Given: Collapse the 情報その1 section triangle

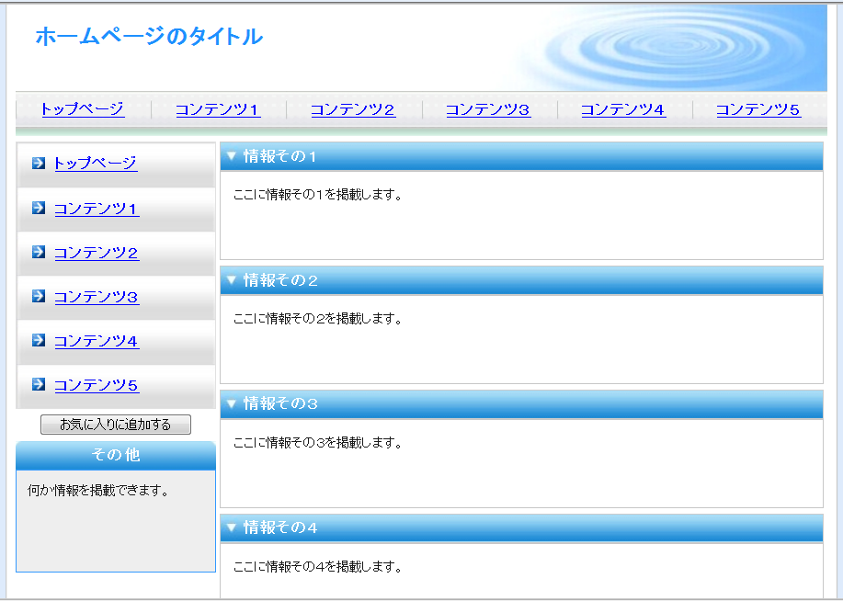Looking at the screenshot, I should pyautogui.click(x=232, y=156).
